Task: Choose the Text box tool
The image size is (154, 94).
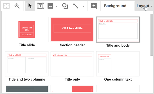Action: (40, 6)
